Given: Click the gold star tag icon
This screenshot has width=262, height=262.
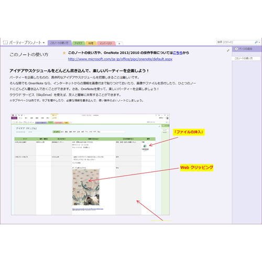Looking at the screenshot, I should (64, 53).
